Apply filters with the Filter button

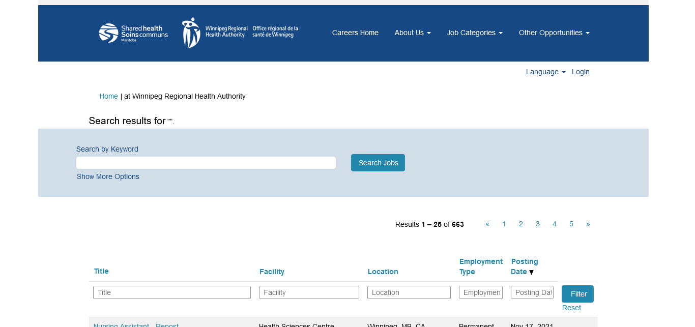pyautogui.click(x=577, y=294)
